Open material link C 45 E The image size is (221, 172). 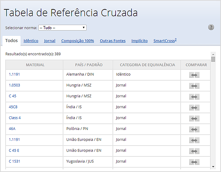pos(14,150)
